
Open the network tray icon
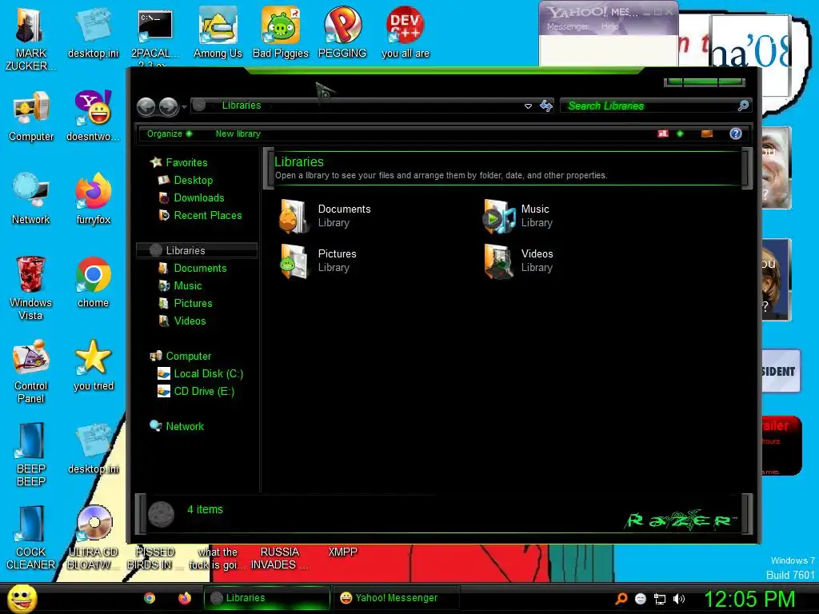pos(660,599)
